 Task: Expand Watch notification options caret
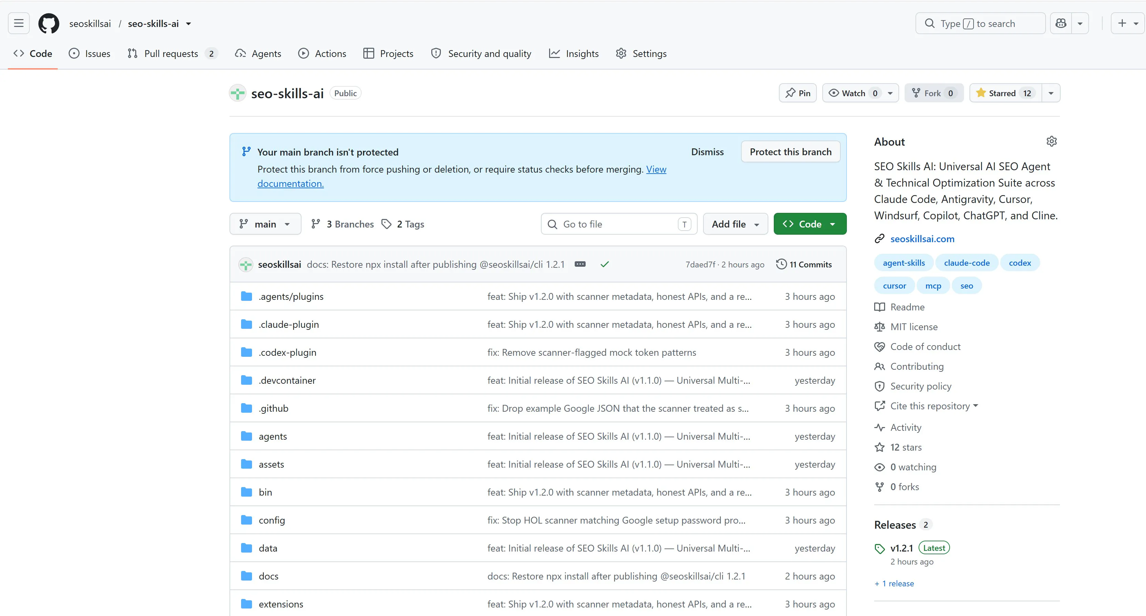click(x=890, y=93)
